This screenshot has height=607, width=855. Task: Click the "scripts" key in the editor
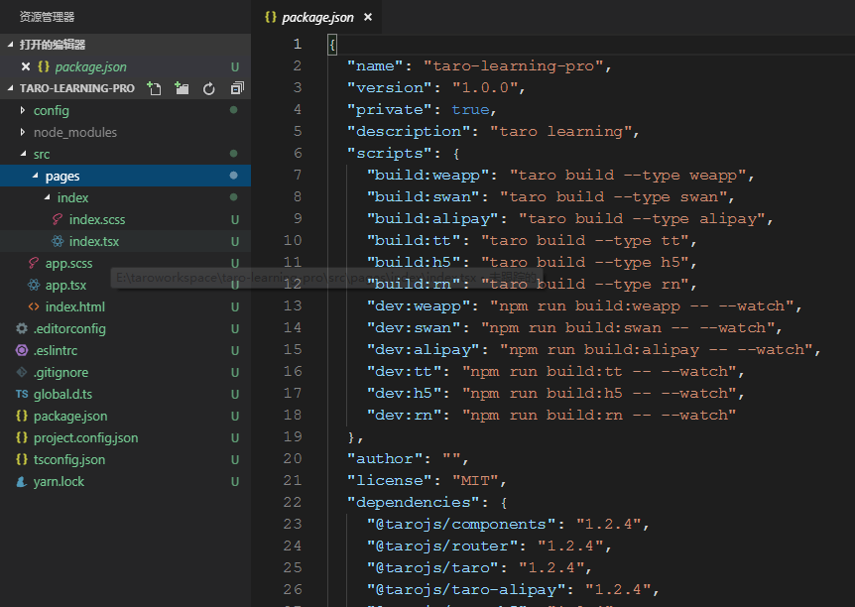(x=390, y=154)
